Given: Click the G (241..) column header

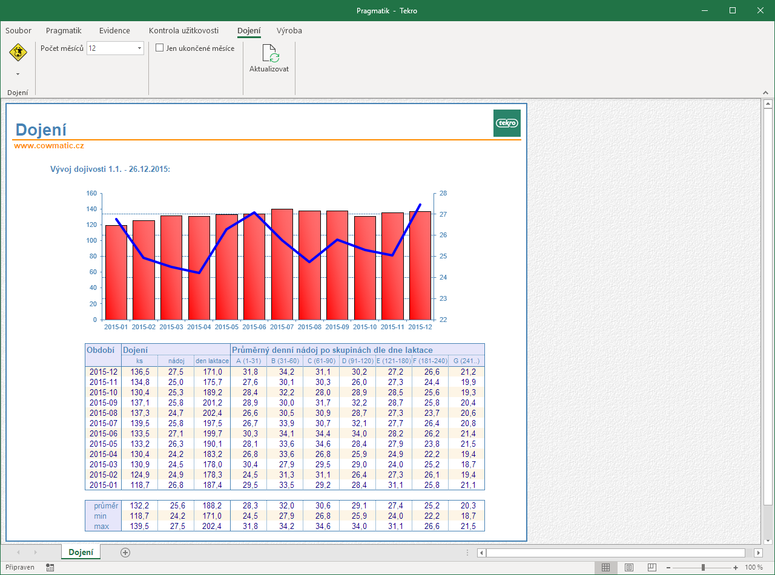Looking at the screenshot, I should coord(466,361).
